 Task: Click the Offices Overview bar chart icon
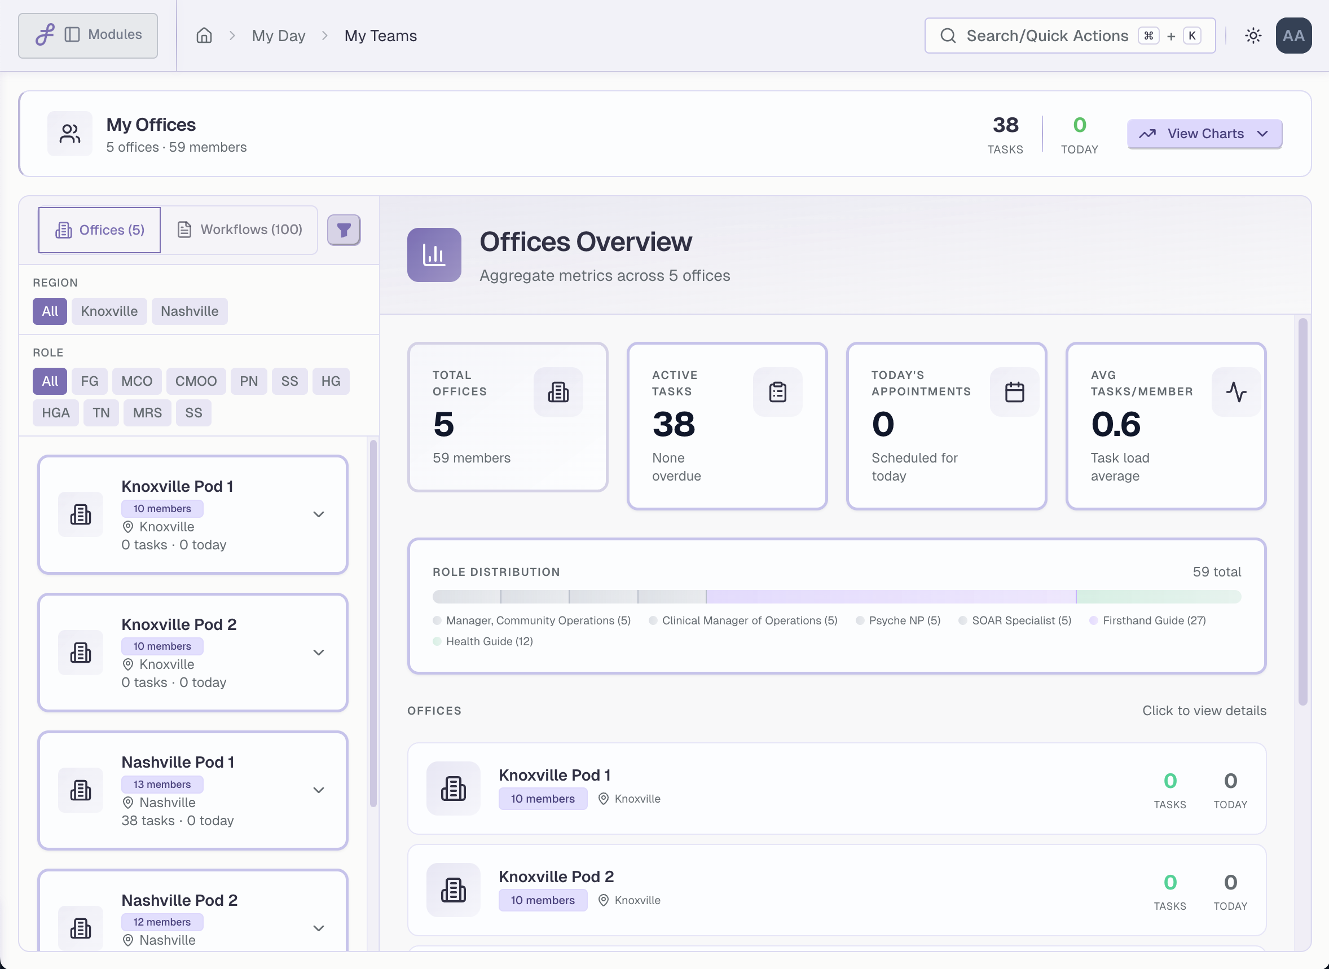(x=434, y=255)
